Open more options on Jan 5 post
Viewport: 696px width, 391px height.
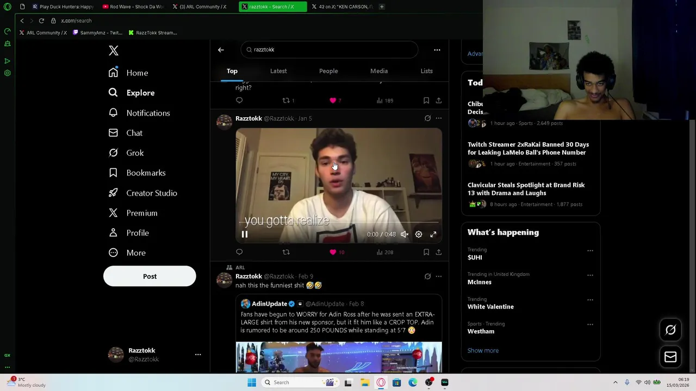point(439,118)
